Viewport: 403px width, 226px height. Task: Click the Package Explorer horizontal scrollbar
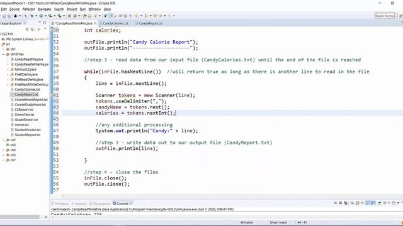click(20, 217)
